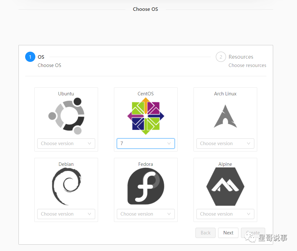Expand Arch Linux version dropdown
The image size is (297, 251).
tap(225, 144)
